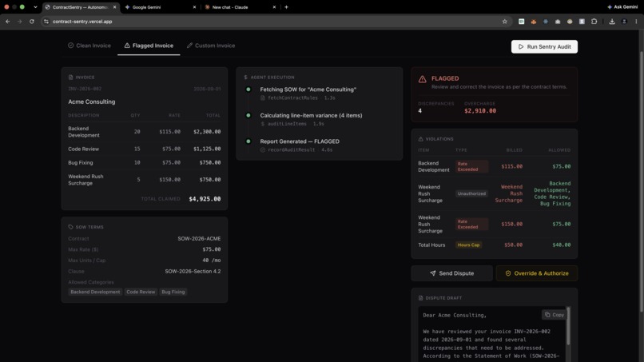Screen dimensions: 644x362
Task: Click the Agent Execution header icon
Action: click(x=245, y=78)
